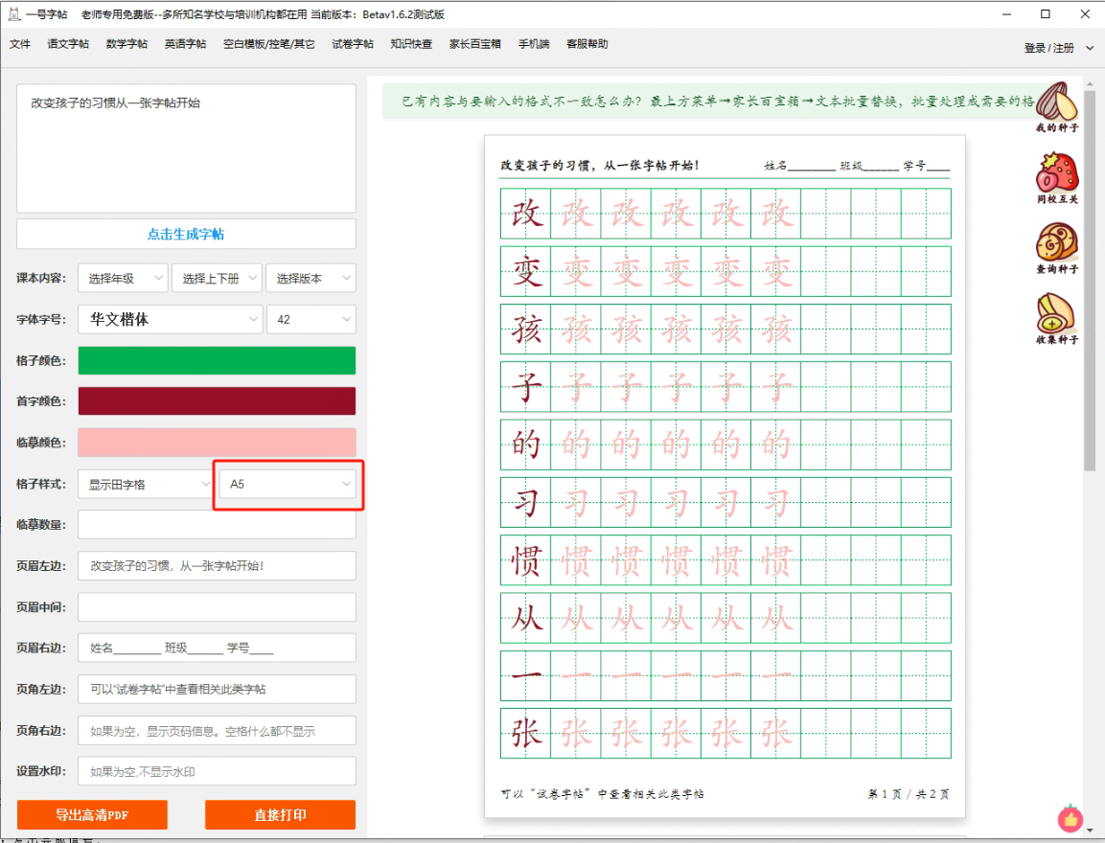
Task: Open the 知识快查 menu
Action: click(x=411, y=44)
